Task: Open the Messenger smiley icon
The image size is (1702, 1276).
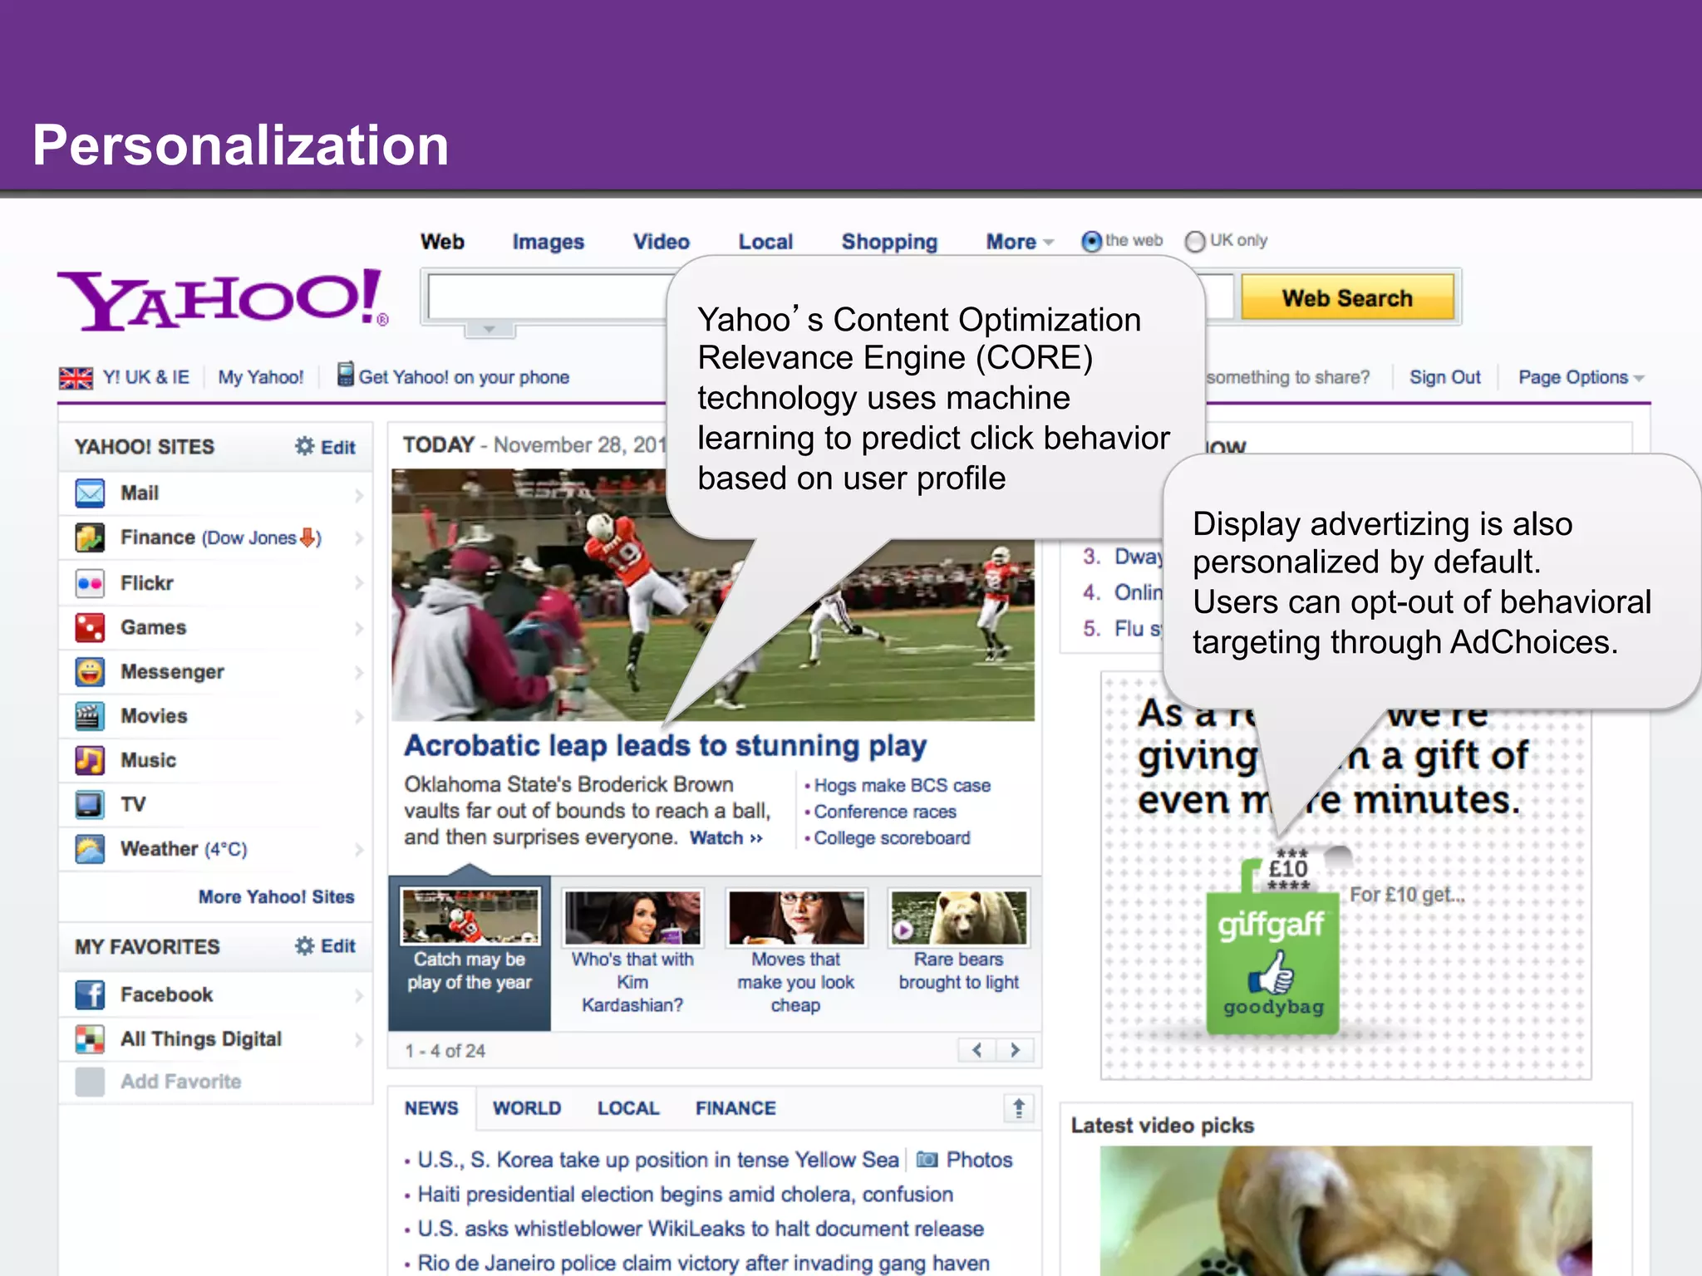Action: click(x=90, y=671)
